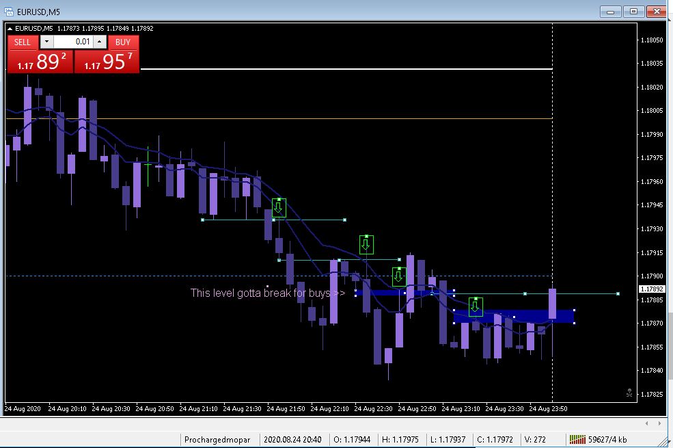Select 'This level gotta break for buys' label
Image resolution: width=673 pixels, height=448 pixels.
pyautogui.click(x=267, y=293)
